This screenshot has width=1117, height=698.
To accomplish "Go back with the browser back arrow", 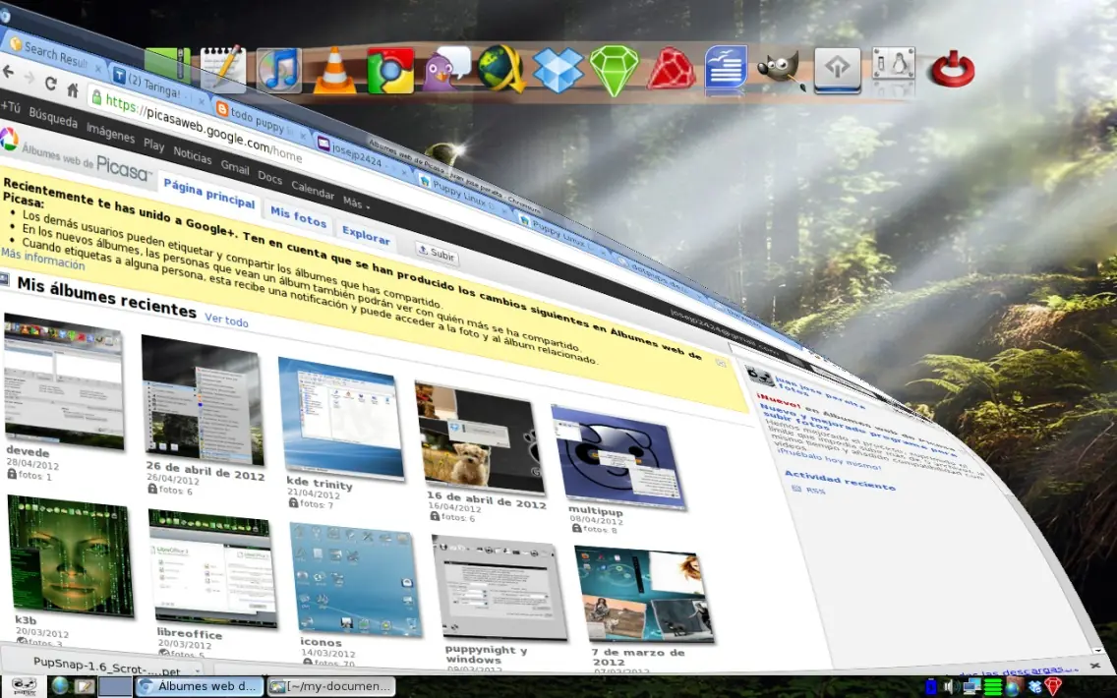I will point(8,72).
